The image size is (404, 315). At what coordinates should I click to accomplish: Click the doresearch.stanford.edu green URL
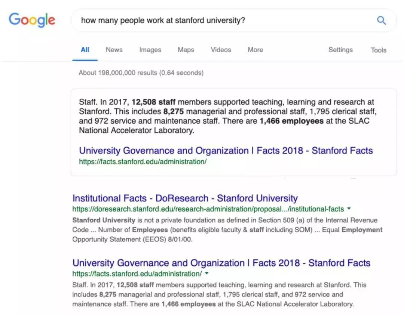(x=208, y=209)
